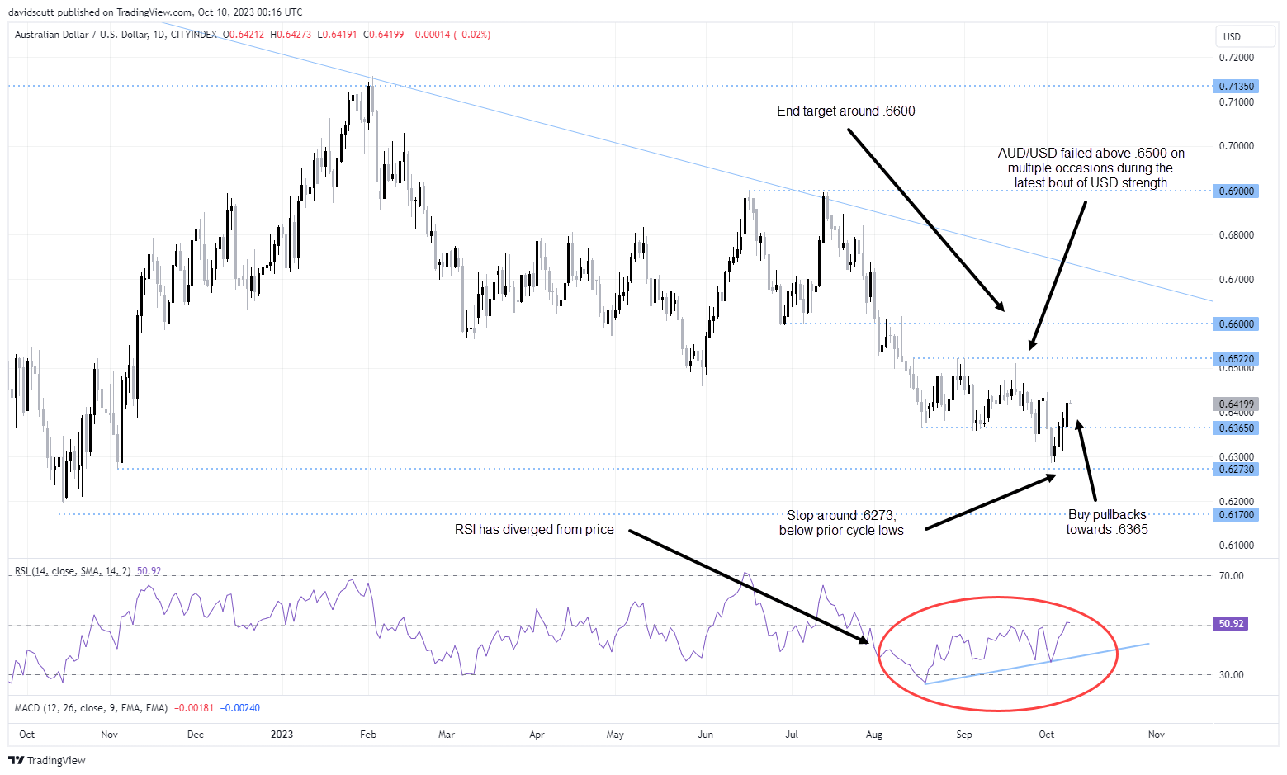Click the Dec label on time axis

point(196,735)
